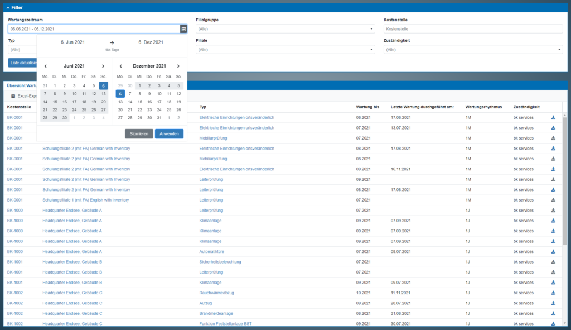This screenshot has width=571, height=330.
Task: Click the table's vertical scrollbar thumb
Action: (565, 180)
